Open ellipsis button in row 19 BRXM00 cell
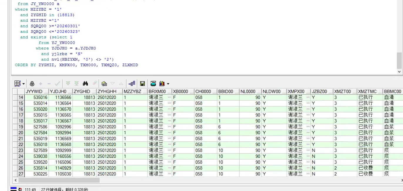This screenshot has height=191, width=403. (x=169, y=127)
